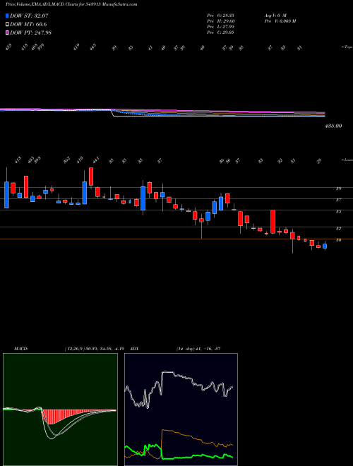Select the 'DOW ST: 32.07' legend label

point(29,16)
